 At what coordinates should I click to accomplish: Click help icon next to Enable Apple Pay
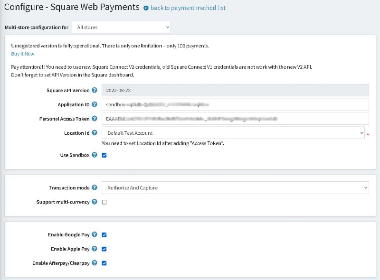tap(95, 249)
